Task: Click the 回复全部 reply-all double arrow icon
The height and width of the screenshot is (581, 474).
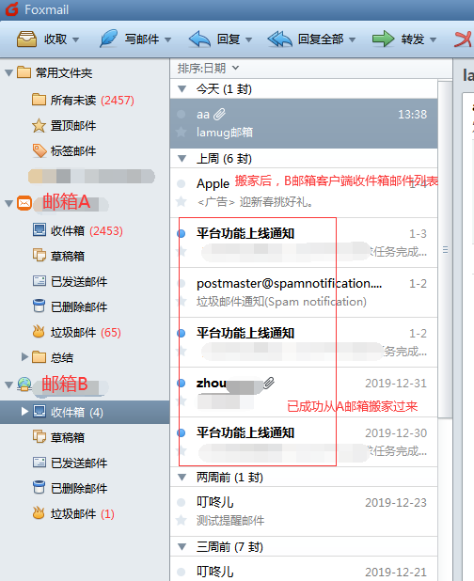Action: (280, 39)
